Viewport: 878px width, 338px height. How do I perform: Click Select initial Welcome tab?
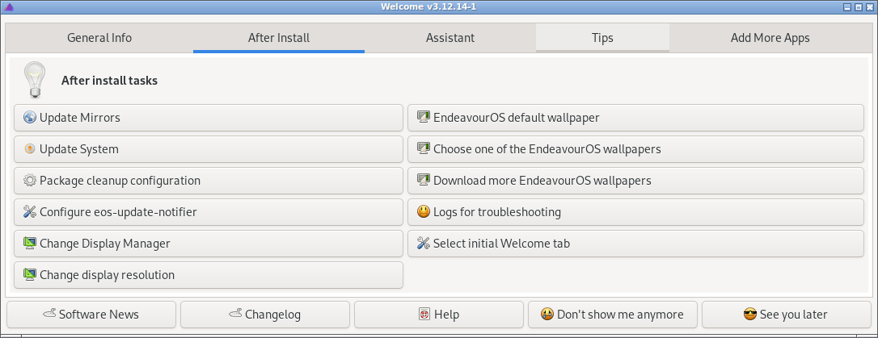click(x=635, y=244)
